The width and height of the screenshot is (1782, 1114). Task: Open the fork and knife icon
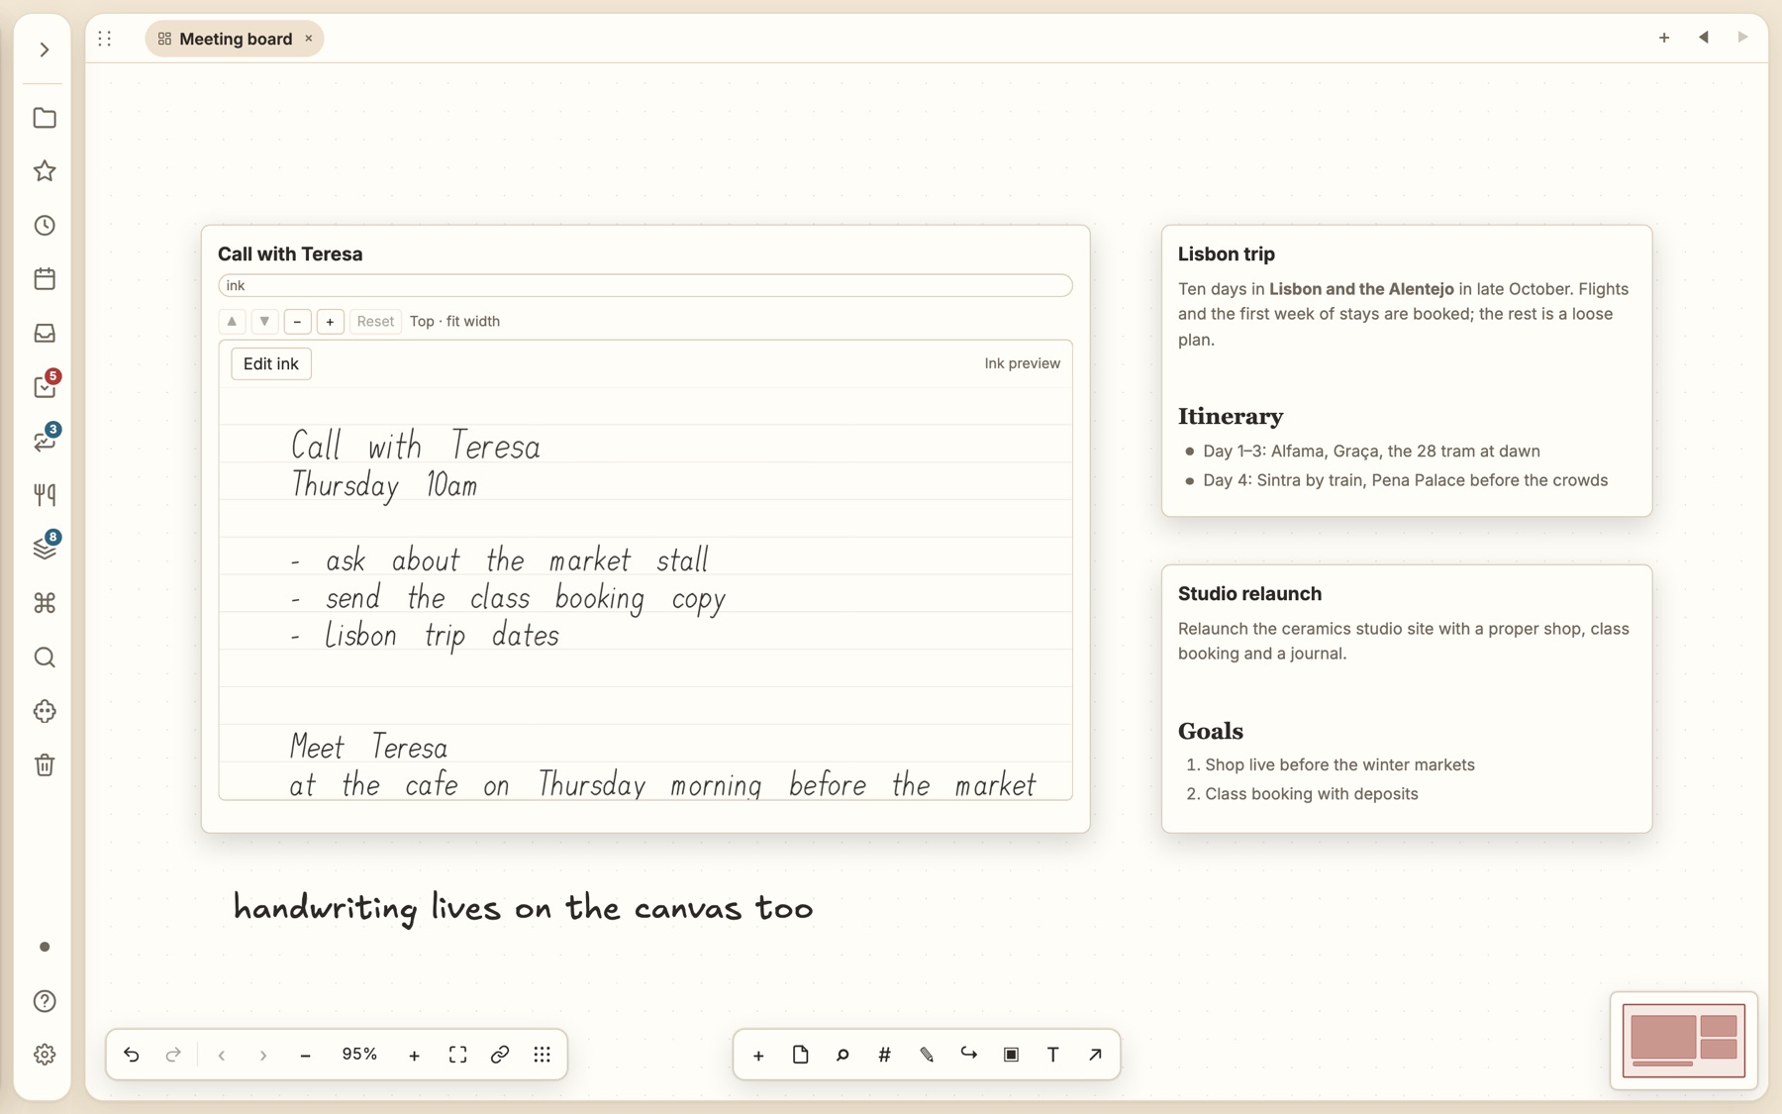pyautogui.click(x=45, y=495)
